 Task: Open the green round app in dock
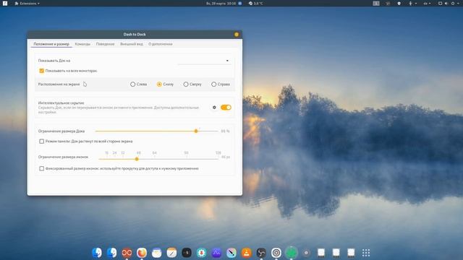[292, 253]
